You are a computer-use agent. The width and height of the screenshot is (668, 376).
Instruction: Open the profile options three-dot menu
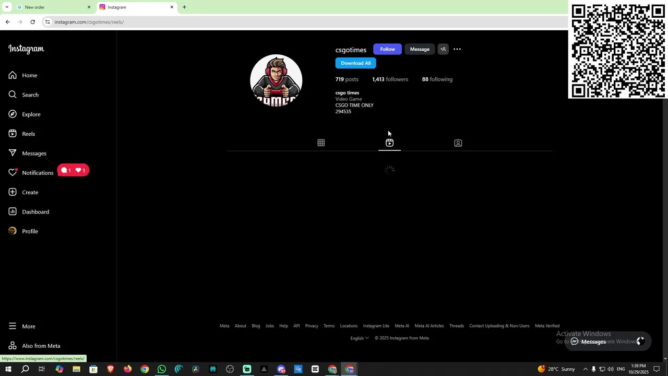pos(457,49)
